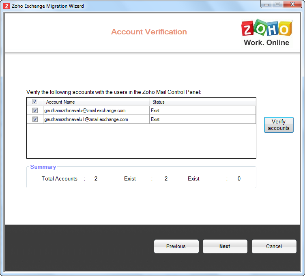Uncheck the gauthamrathinavelu1@zmail.exchange.com account checkbox

35,119
